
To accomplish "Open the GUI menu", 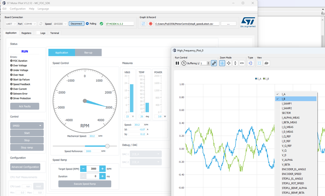I will click(x=4, y=9).
